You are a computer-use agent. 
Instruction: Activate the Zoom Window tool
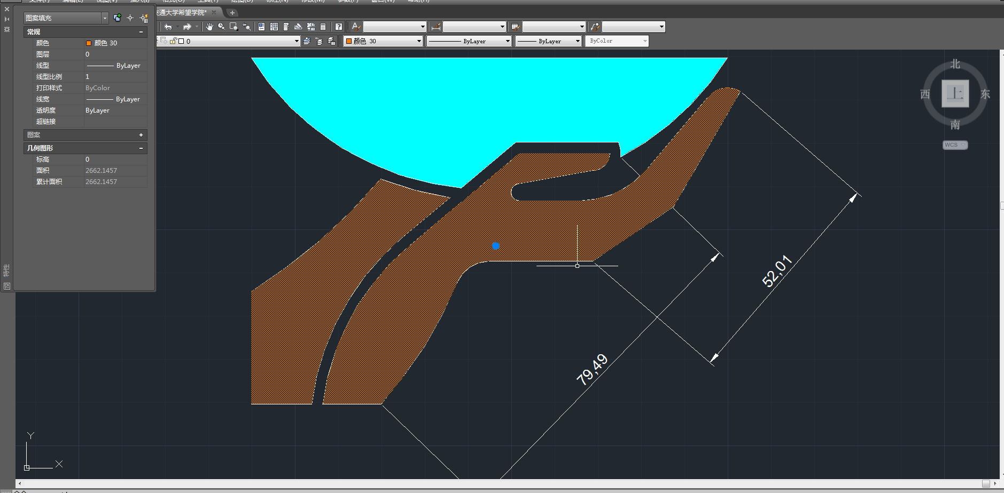(x=234, y=27)
